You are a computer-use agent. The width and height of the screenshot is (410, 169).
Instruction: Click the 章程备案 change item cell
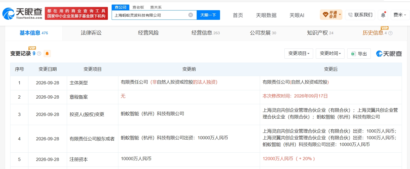click(93, 97)
